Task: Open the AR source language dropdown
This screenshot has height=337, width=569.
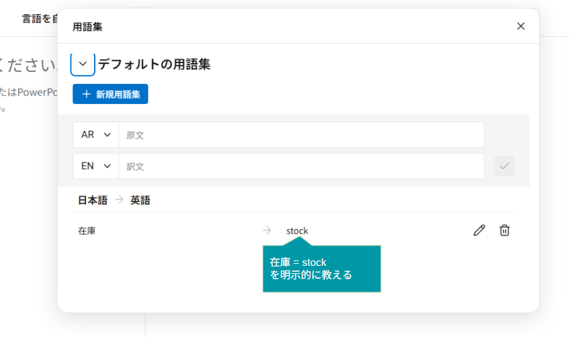Action: [x=96, y=134]
